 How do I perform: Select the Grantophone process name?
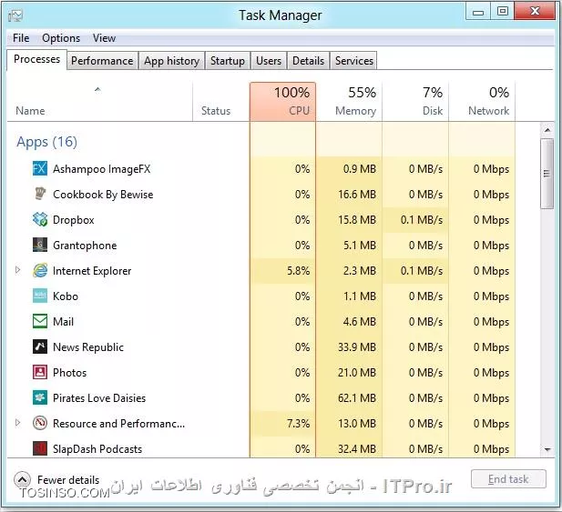(85, 246)
